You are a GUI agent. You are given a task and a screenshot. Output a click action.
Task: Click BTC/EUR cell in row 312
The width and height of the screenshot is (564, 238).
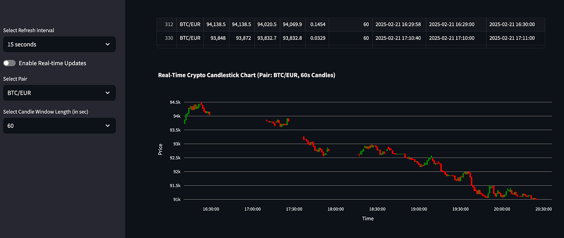190,25
